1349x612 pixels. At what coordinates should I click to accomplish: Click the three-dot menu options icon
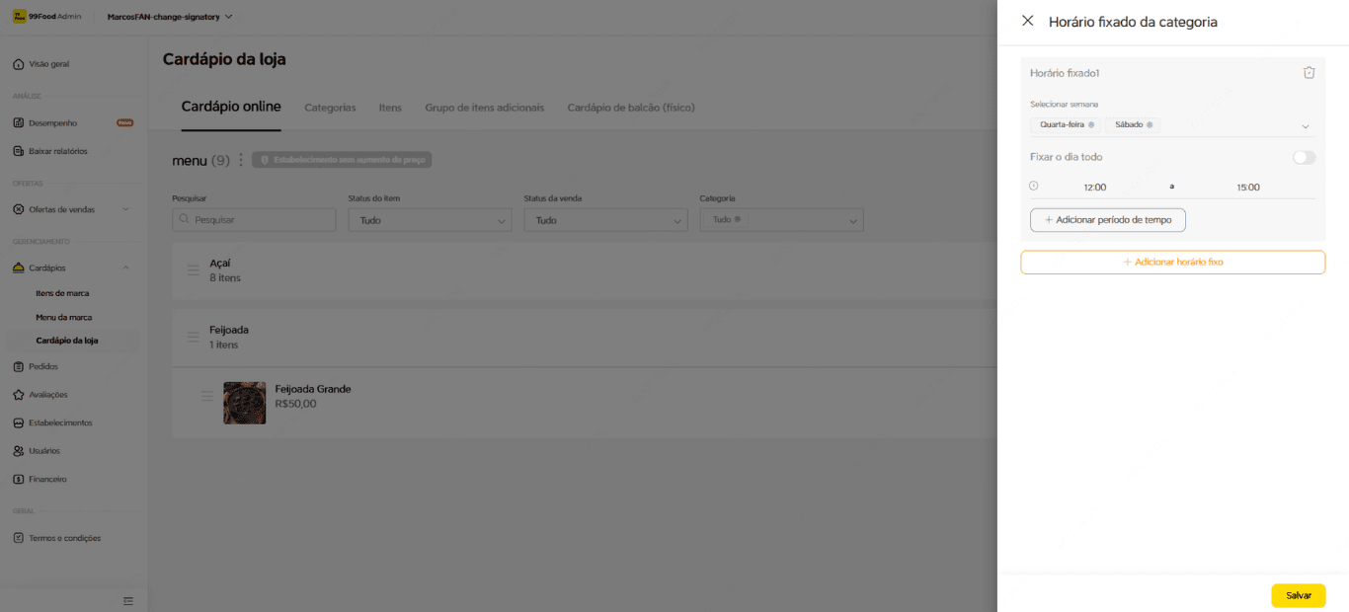(x=241, y=160)
